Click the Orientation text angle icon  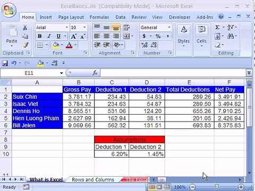click(x=117, y=45)
